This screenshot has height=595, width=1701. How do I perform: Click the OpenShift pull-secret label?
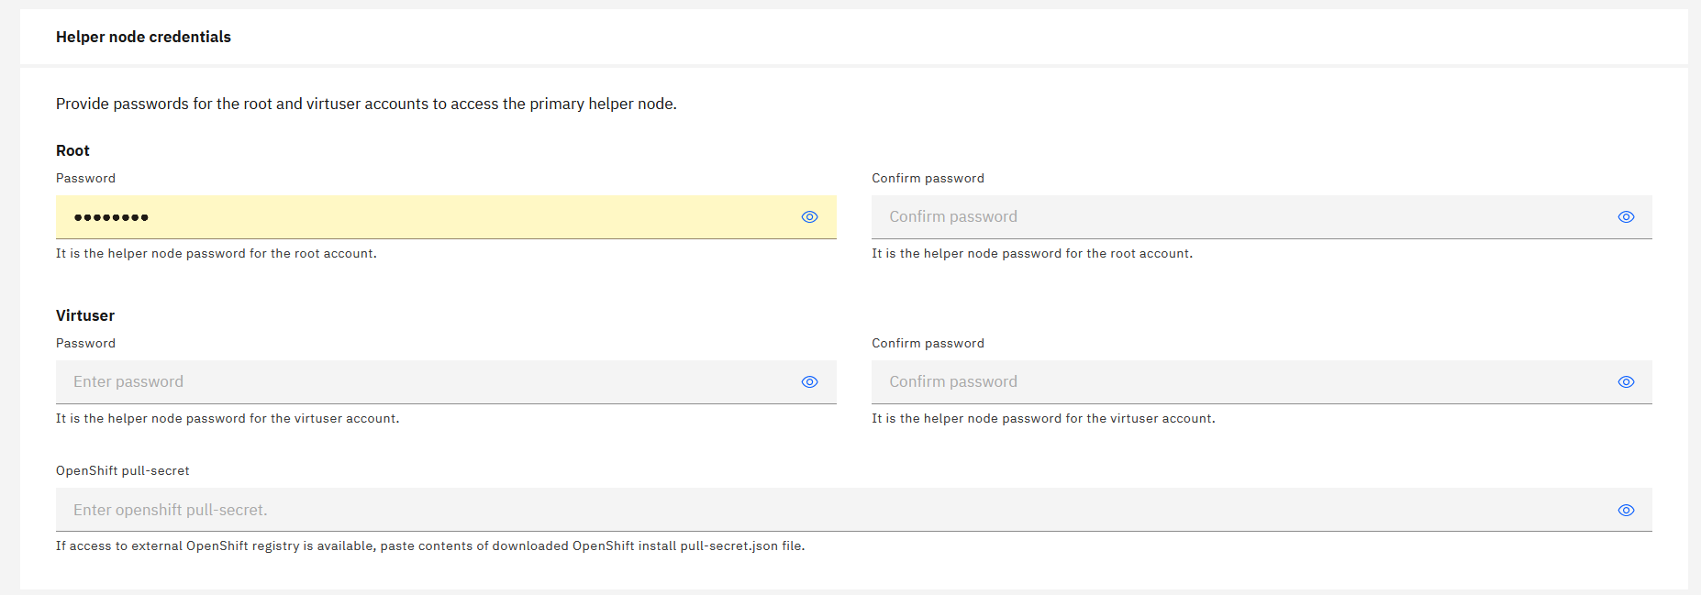tap(123, 471)
